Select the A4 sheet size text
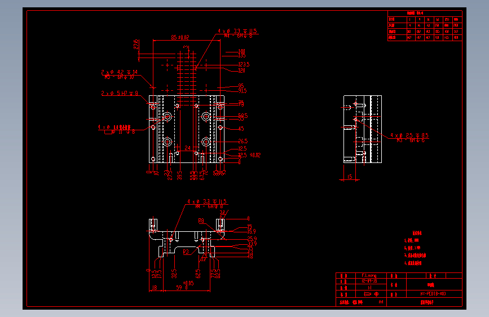Screen dimensions: 489x317 pyautogui.click(x=381, y=302)
